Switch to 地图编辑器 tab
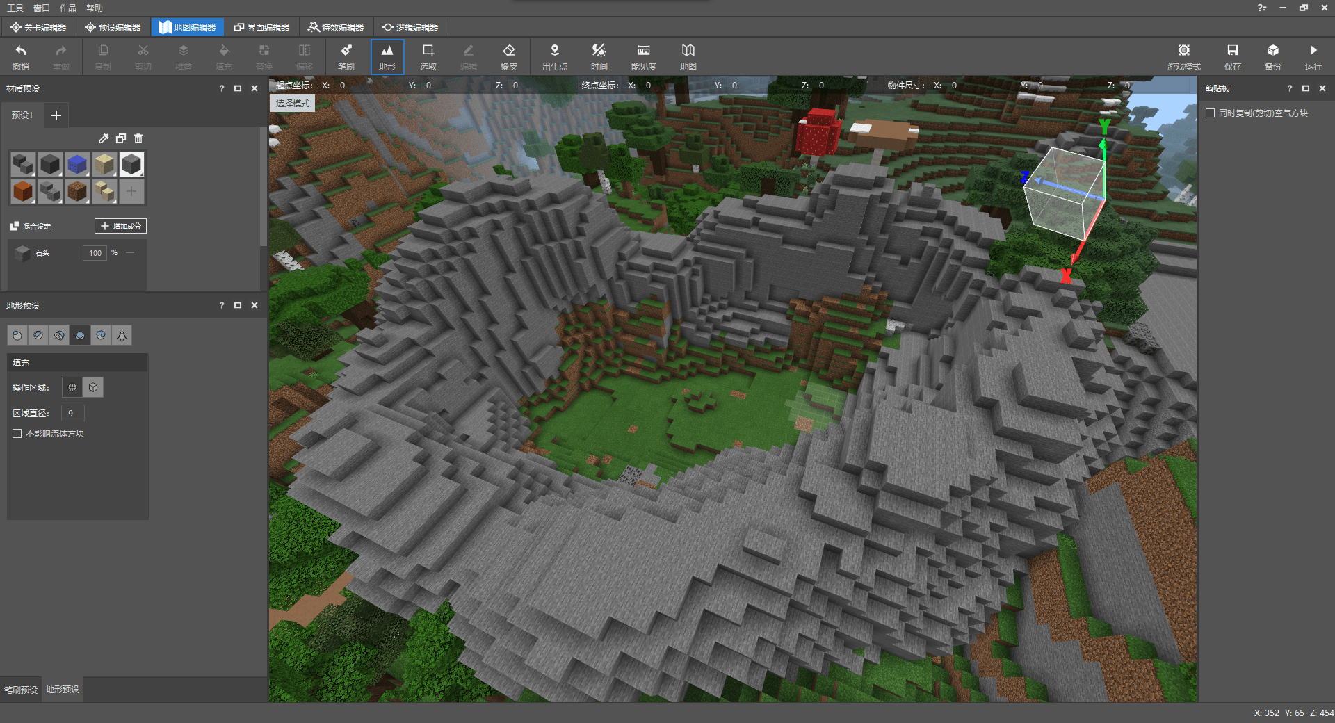The image size is (1335, 723). (187, 27)
